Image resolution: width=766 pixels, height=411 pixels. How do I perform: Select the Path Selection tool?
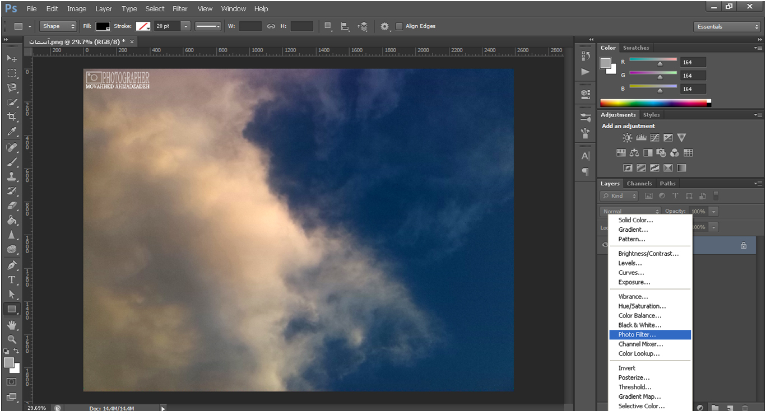11,294
